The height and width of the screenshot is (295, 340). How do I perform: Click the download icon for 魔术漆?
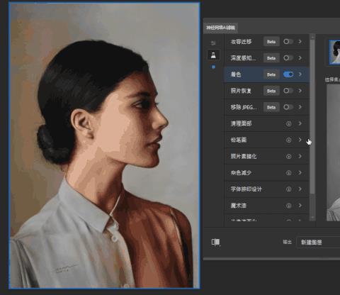pos(288,206)
